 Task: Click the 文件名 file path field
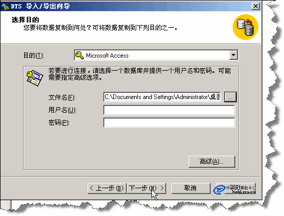(x=162, y=97)
